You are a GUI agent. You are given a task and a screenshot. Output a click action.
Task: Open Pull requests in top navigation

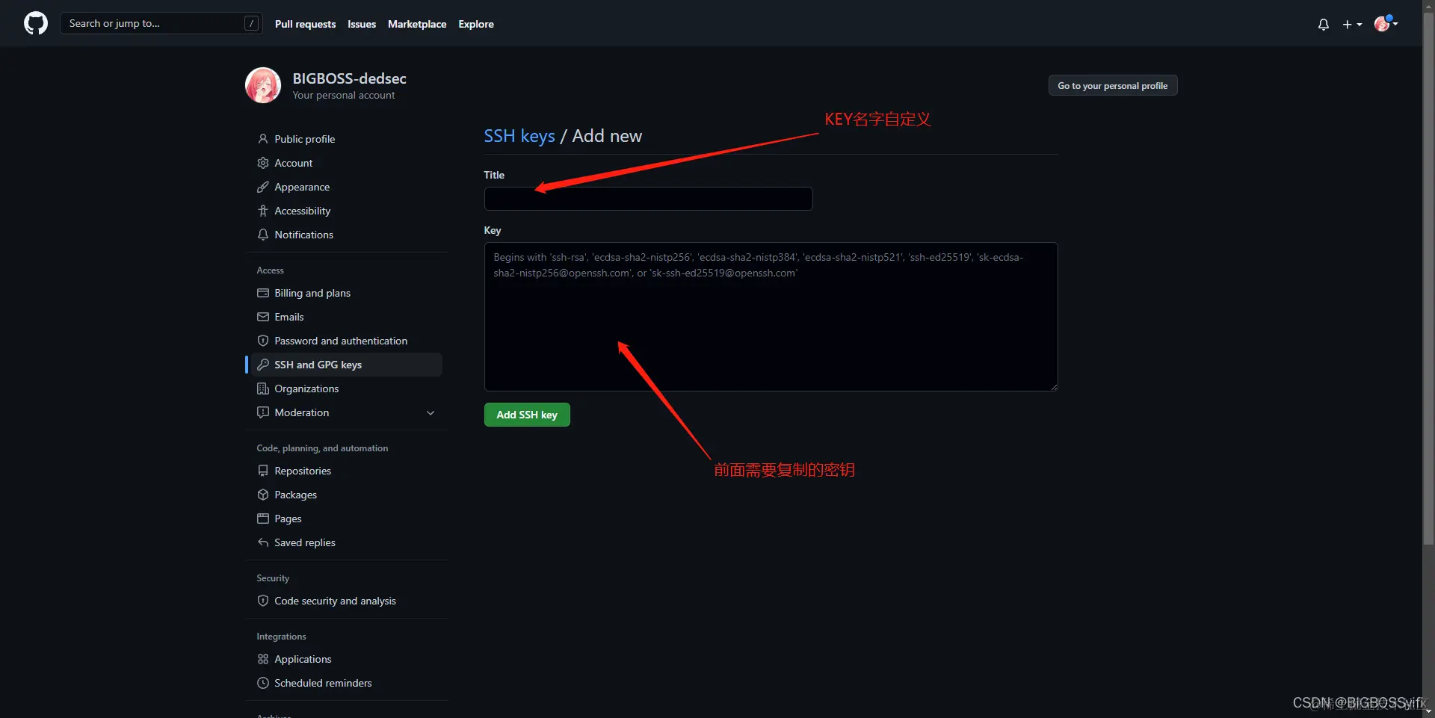pos(305,24)
